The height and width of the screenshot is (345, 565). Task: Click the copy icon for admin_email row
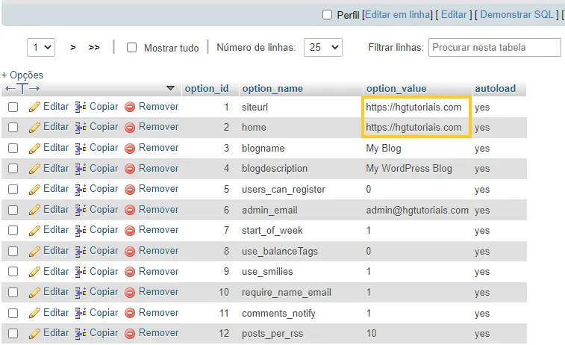point(81,210)
